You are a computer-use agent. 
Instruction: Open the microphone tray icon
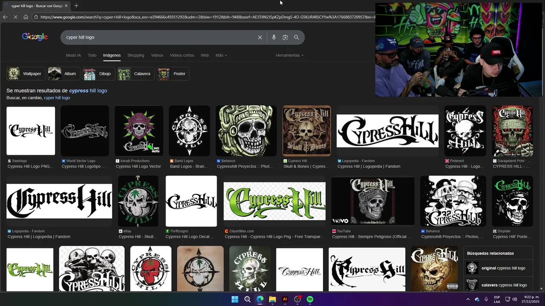point(486,299)
